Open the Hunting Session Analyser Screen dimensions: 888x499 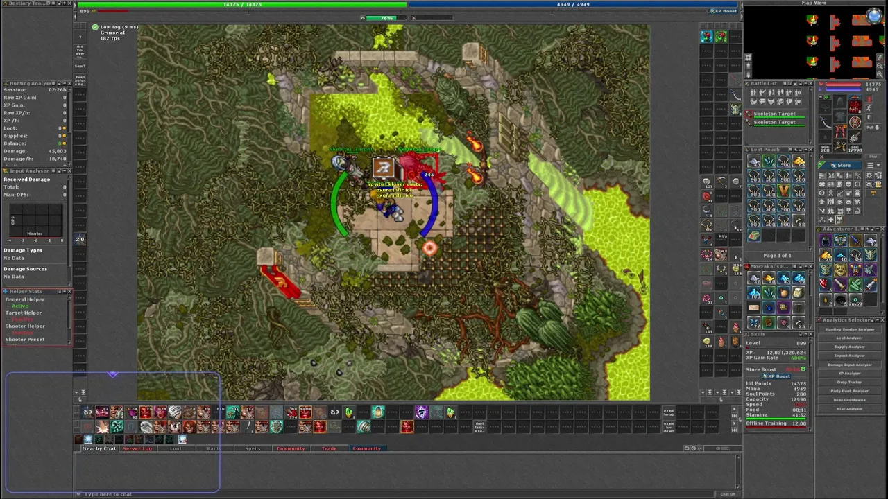click(849, 329)
